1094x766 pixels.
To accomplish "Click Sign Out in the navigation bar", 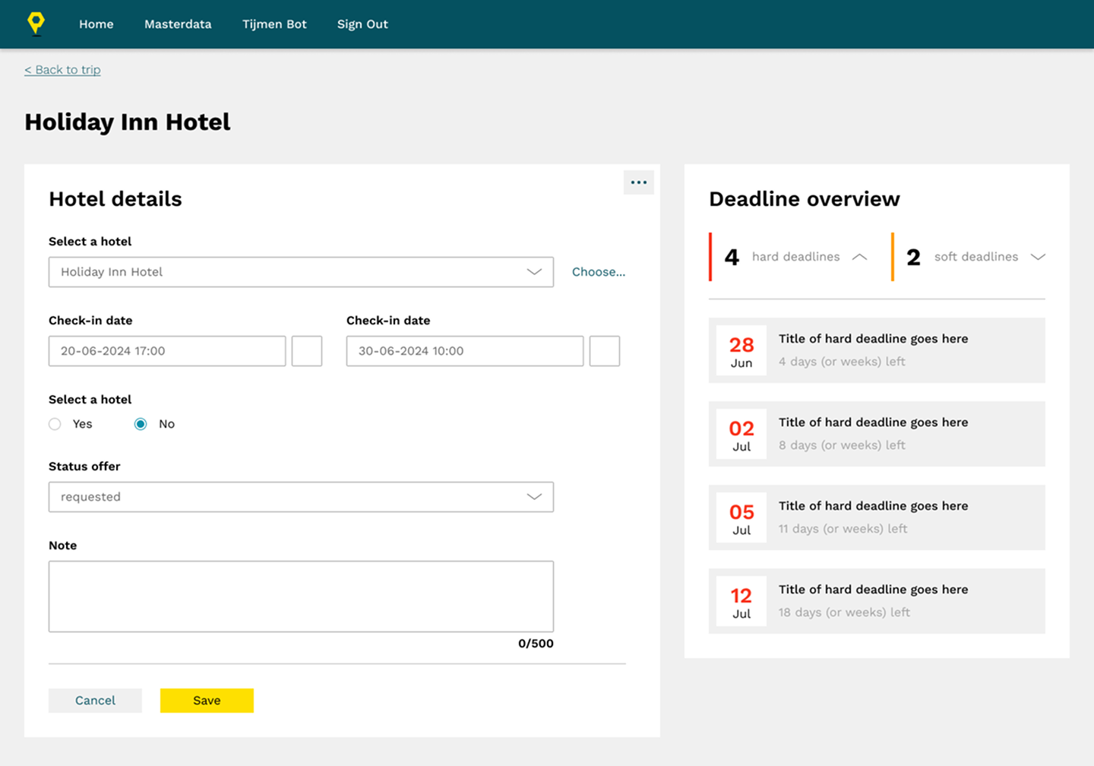I will 362,24.
